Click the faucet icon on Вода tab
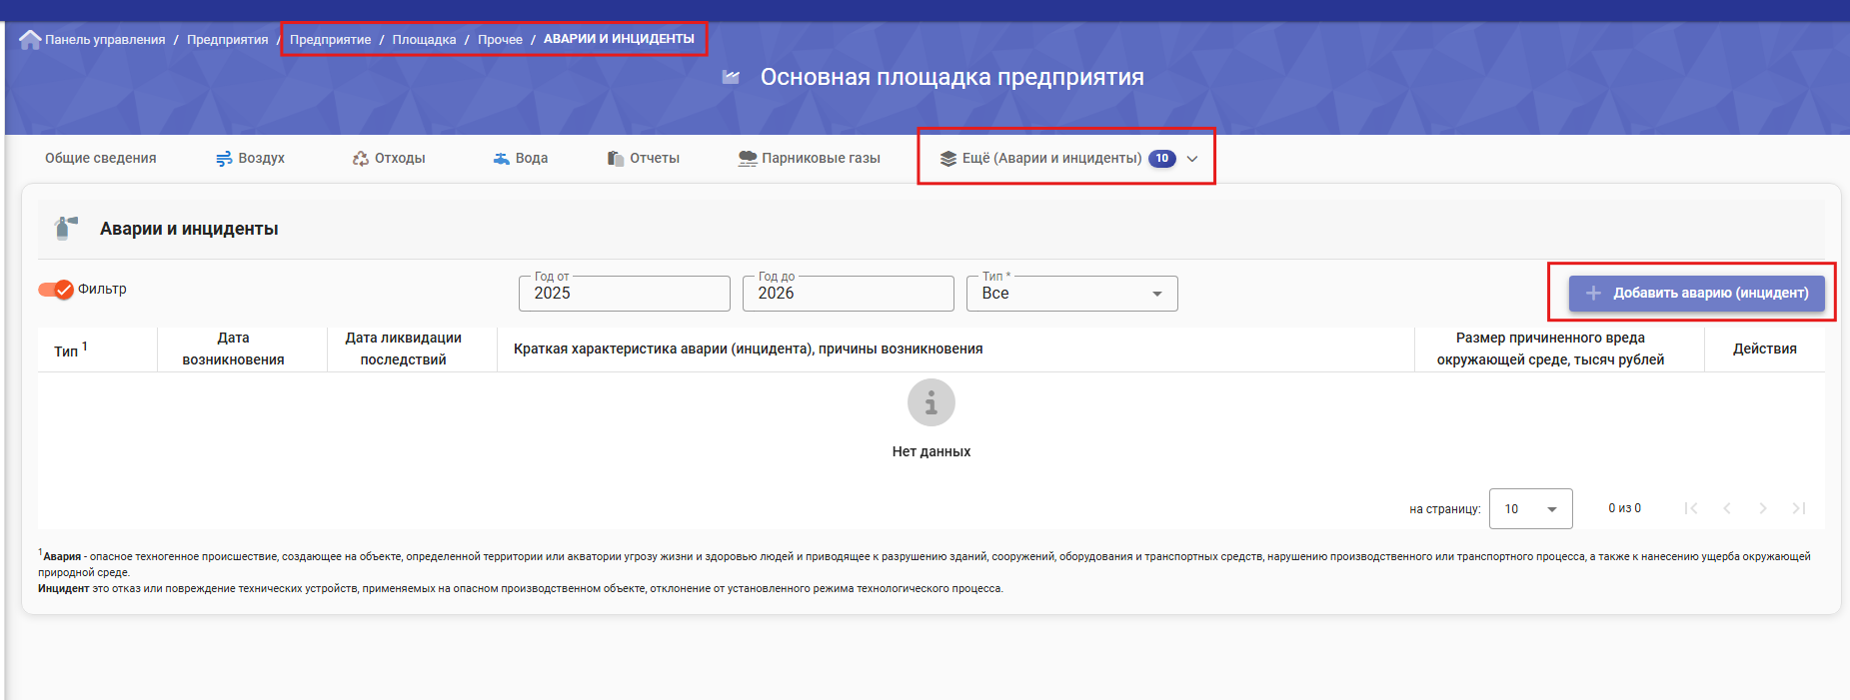Image resolution: width=1850 pixels, height=700 pixels. (x=502, y=159)
